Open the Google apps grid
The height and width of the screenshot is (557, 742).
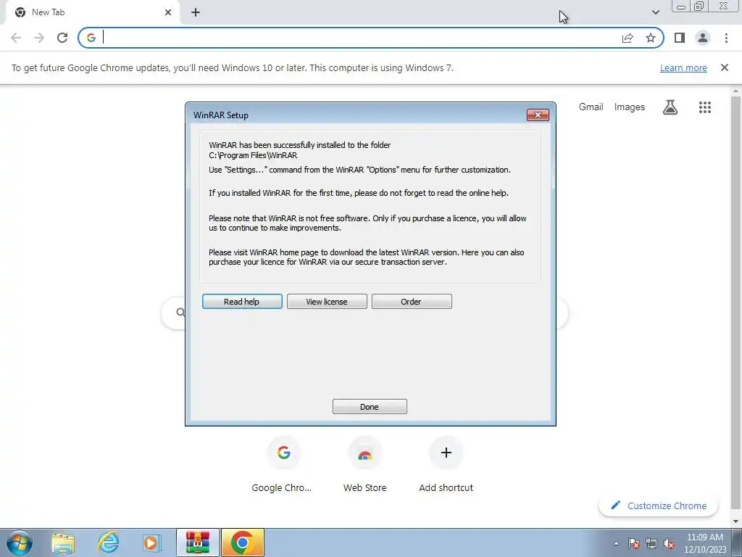[x=704, y=107]
